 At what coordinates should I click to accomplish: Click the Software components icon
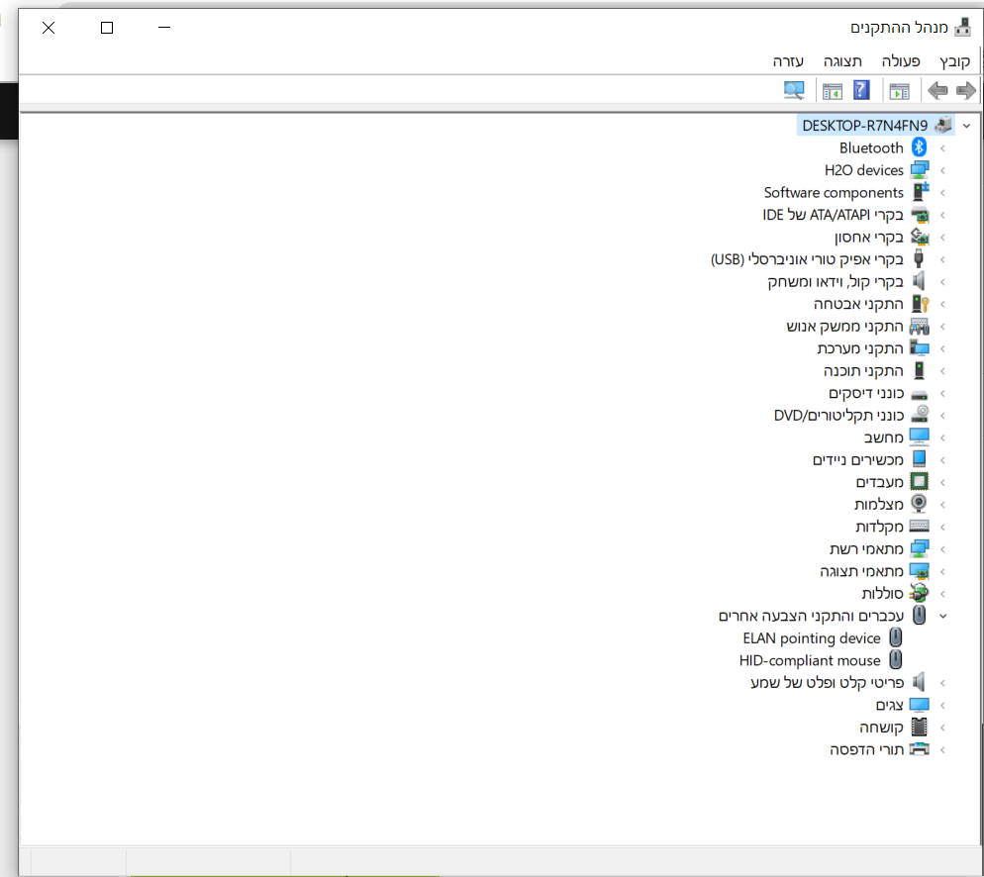[920, 192]
